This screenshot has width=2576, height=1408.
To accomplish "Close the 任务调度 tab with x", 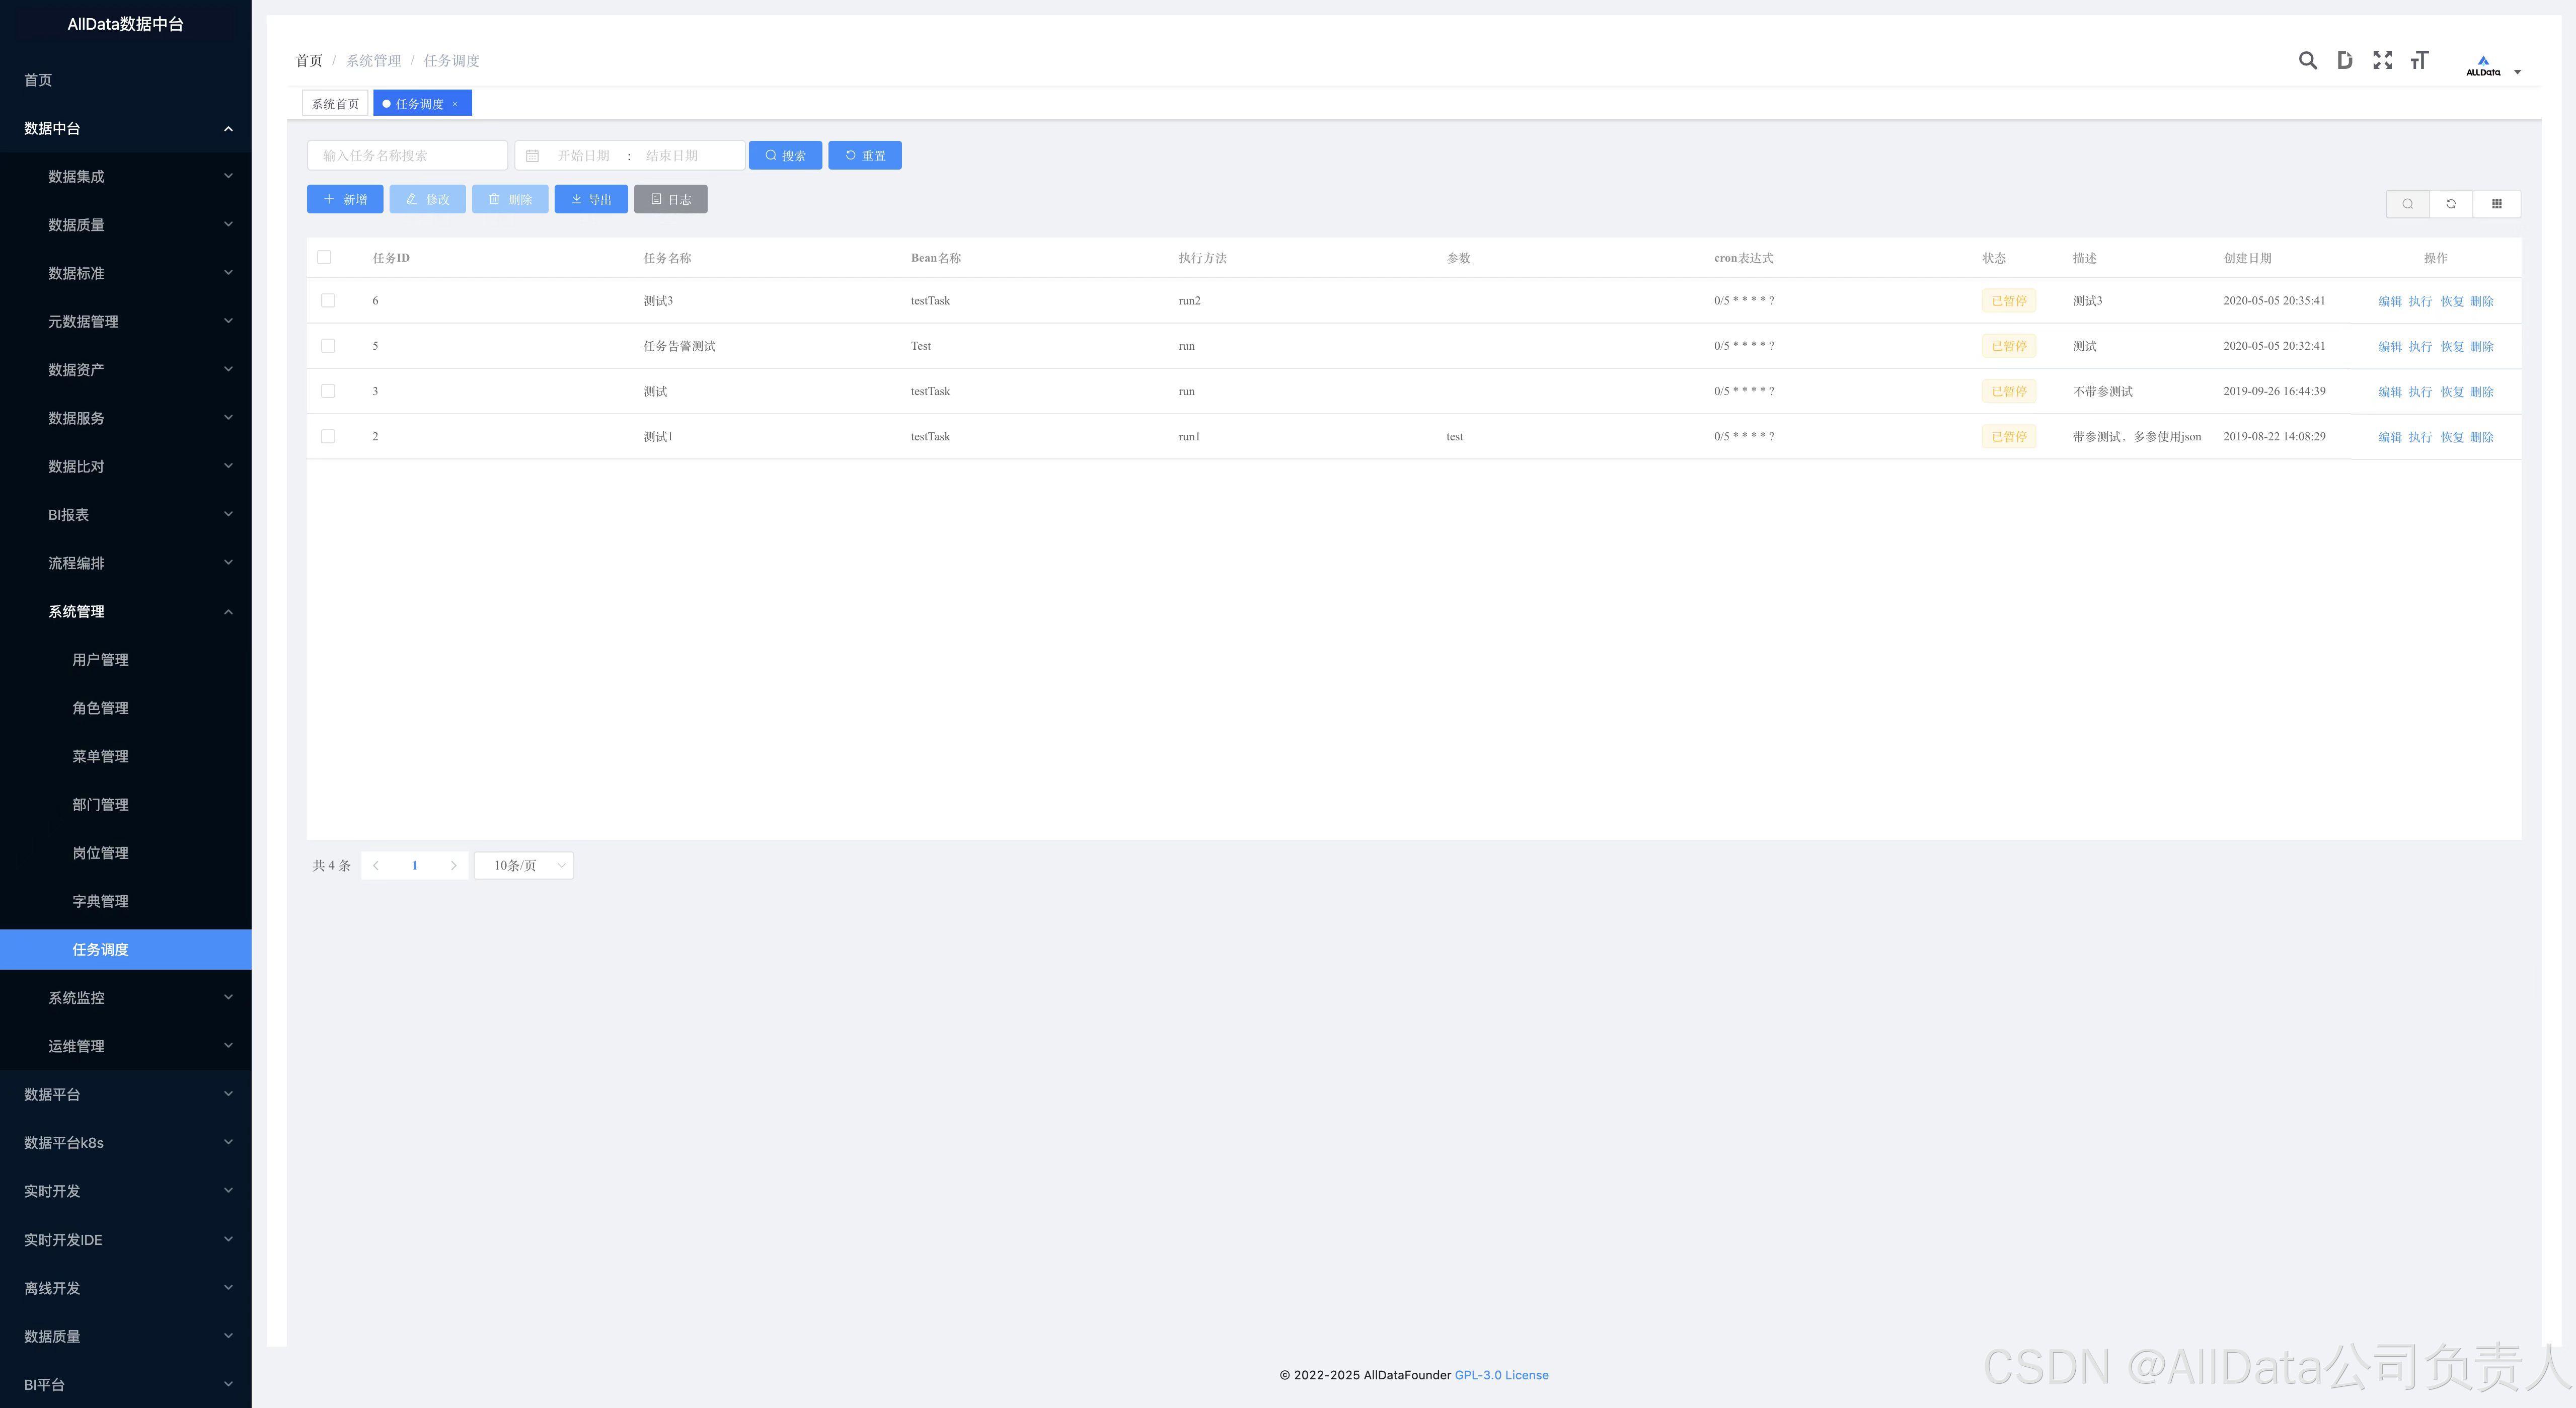I will (x=455, y=104).
